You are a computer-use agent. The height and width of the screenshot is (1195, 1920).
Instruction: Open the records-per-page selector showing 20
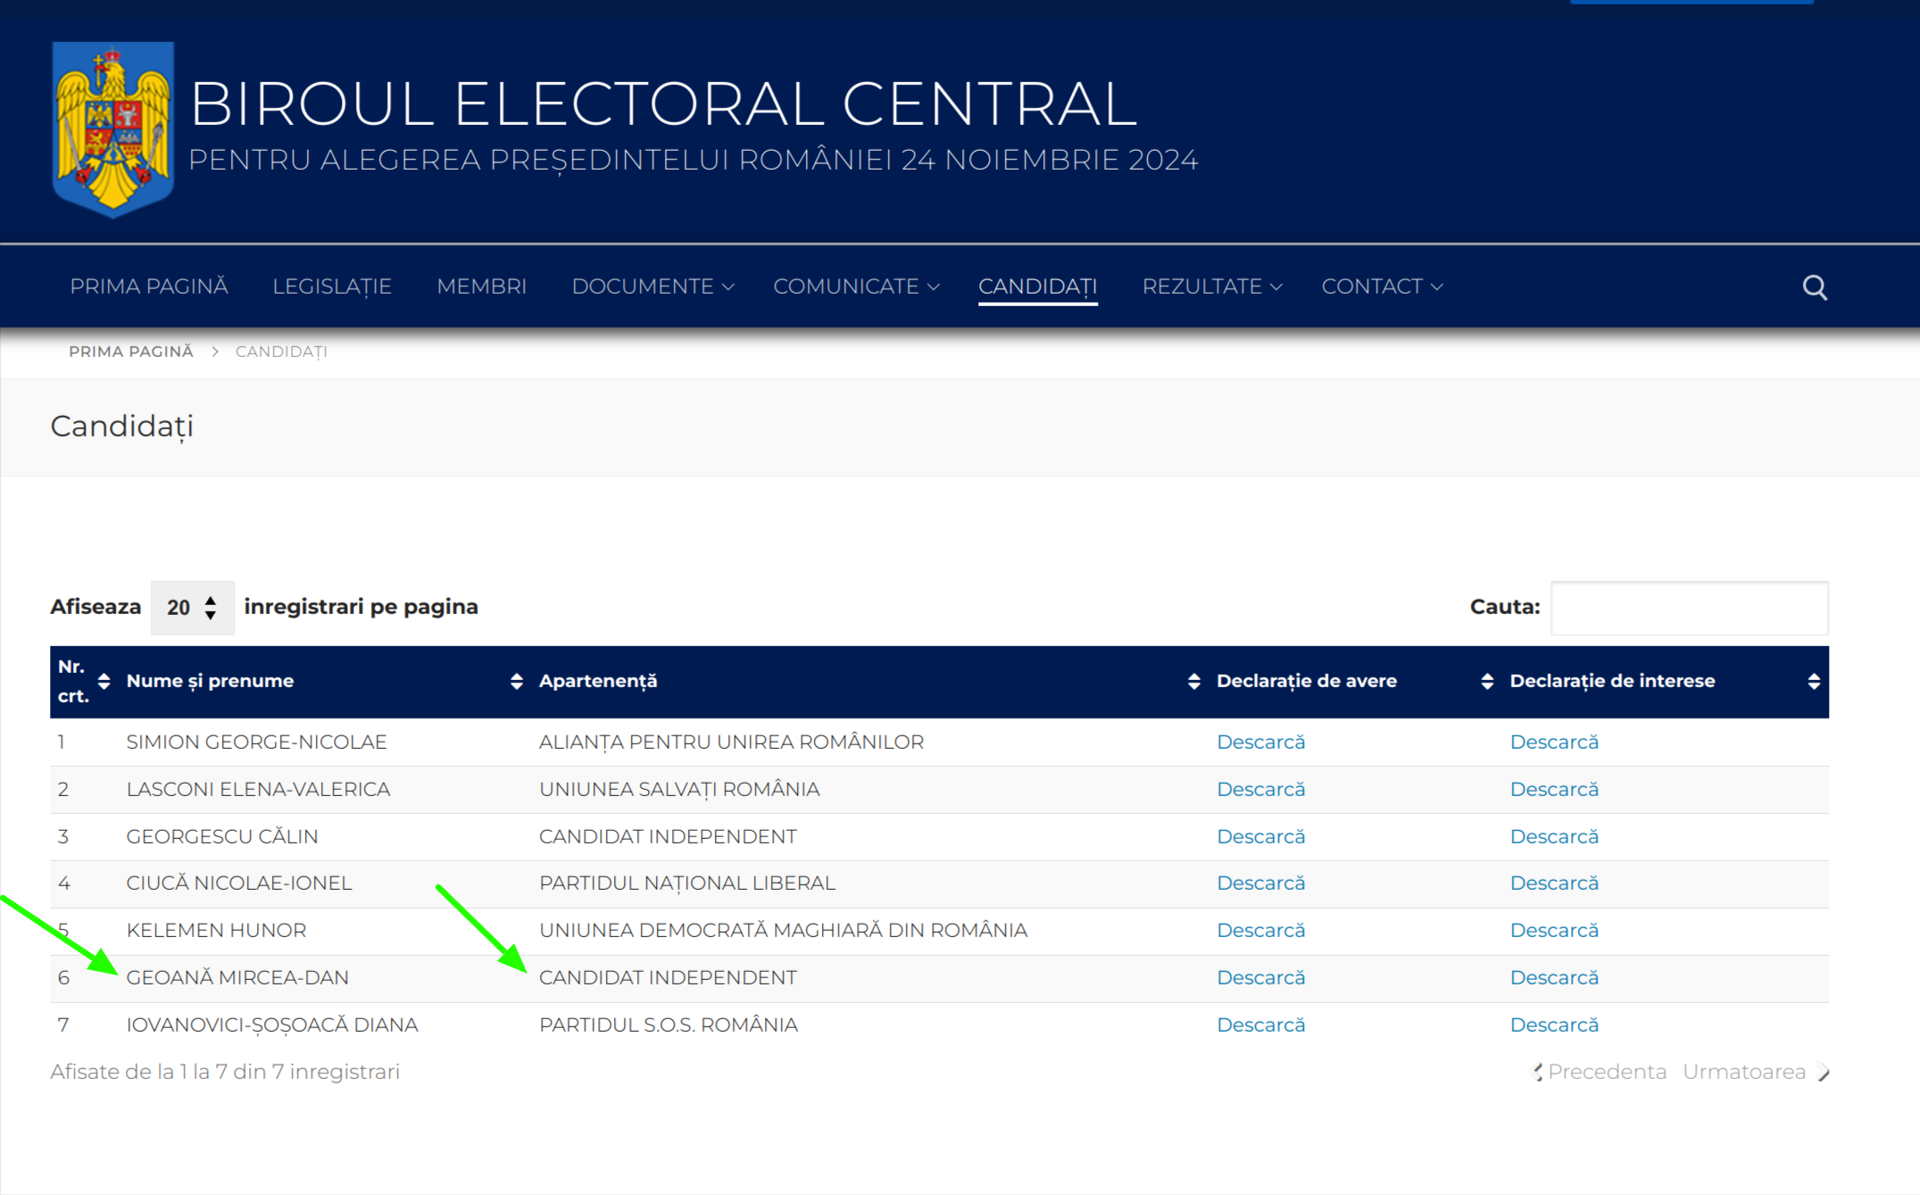192,608
